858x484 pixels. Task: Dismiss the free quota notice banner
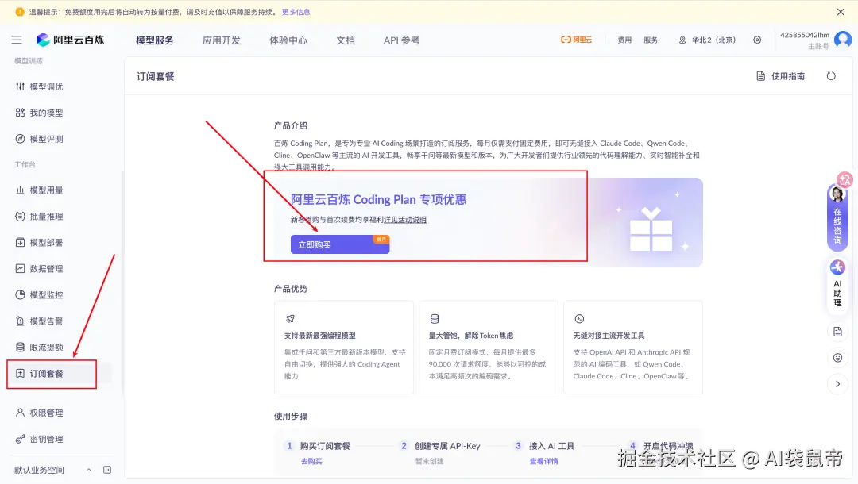(839, 12)
